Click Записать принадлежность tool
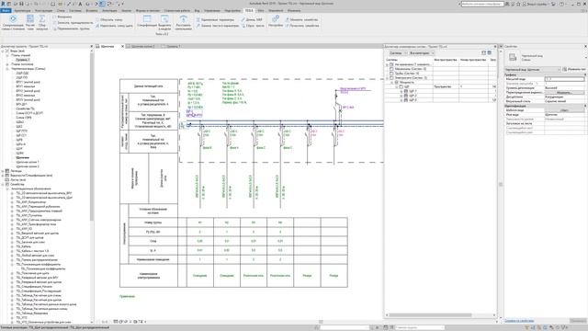The width and height of the screenshot is (588, 331). click(73, 23)
